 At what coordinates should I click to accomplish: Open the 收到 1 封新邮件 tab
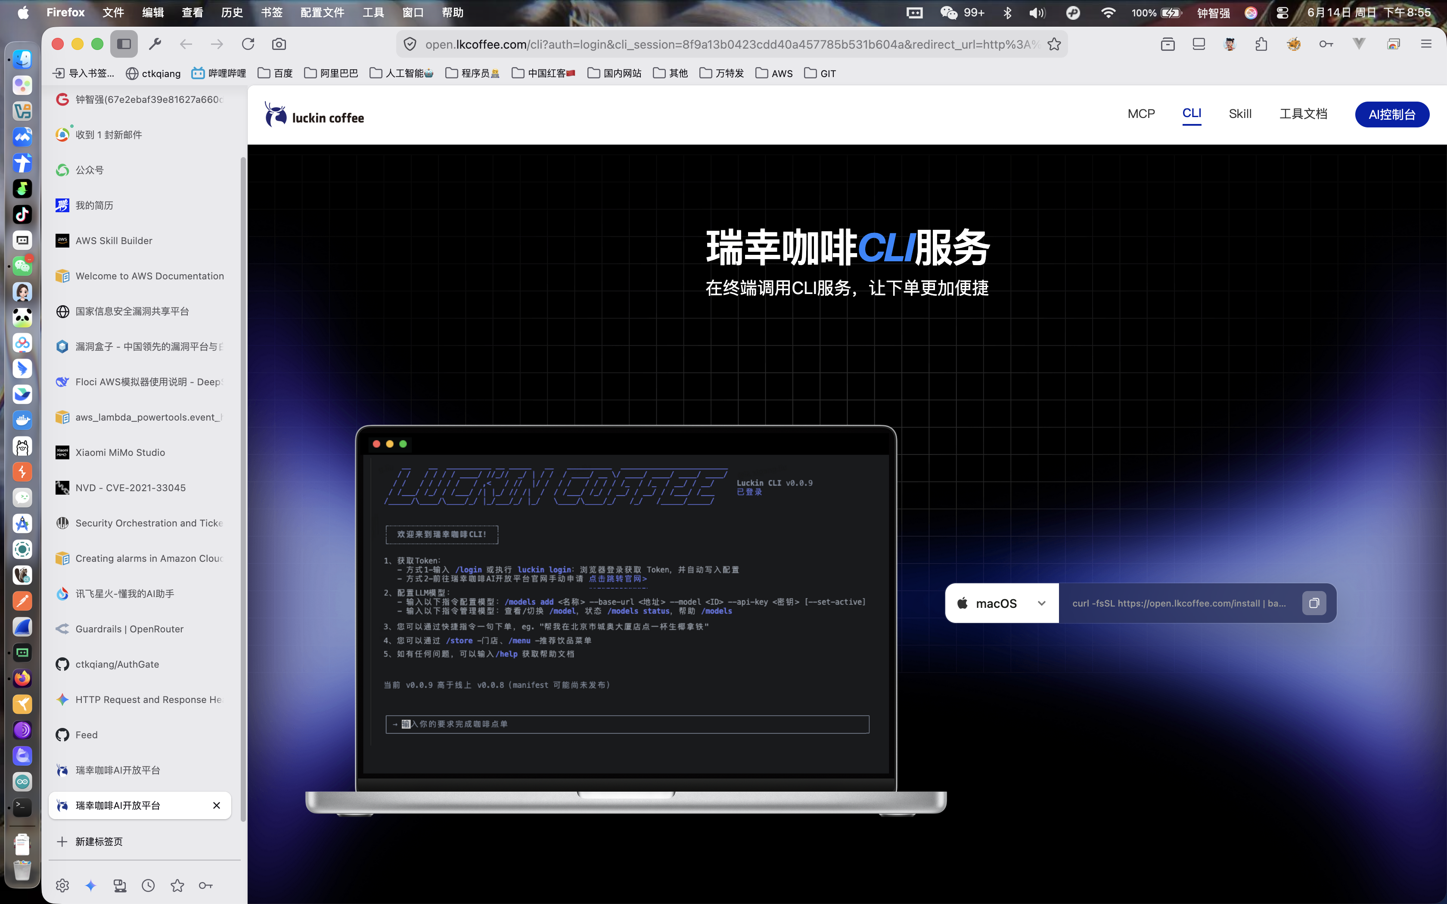[140, 134]
